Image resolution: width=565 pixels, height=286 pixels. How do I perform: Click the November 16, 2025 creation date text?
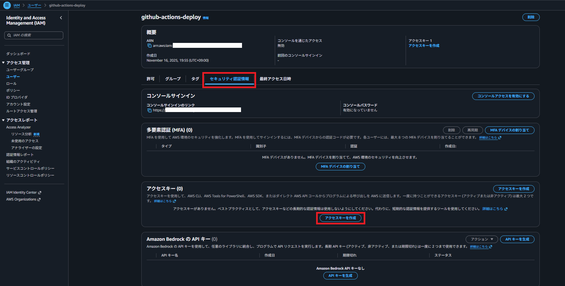[x=177, y=60]
